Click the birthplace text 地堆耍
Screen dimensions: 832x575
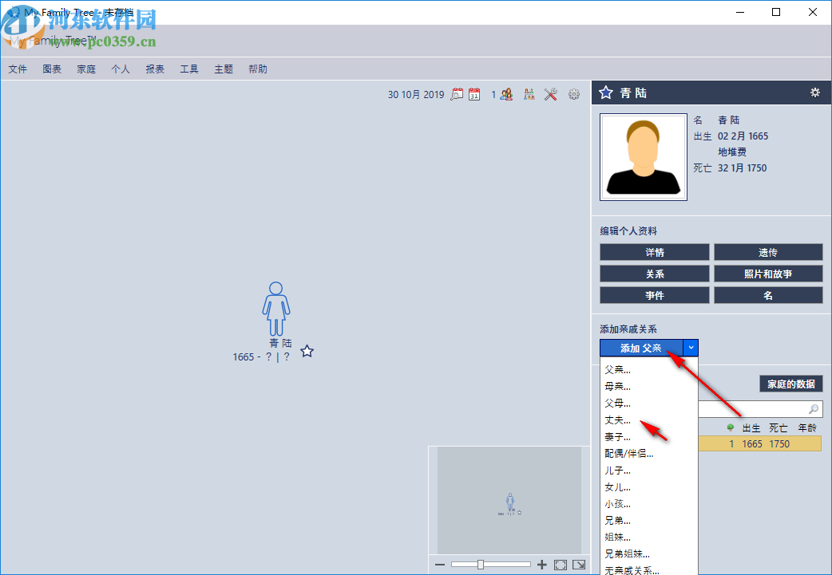[x=732, y=152]
